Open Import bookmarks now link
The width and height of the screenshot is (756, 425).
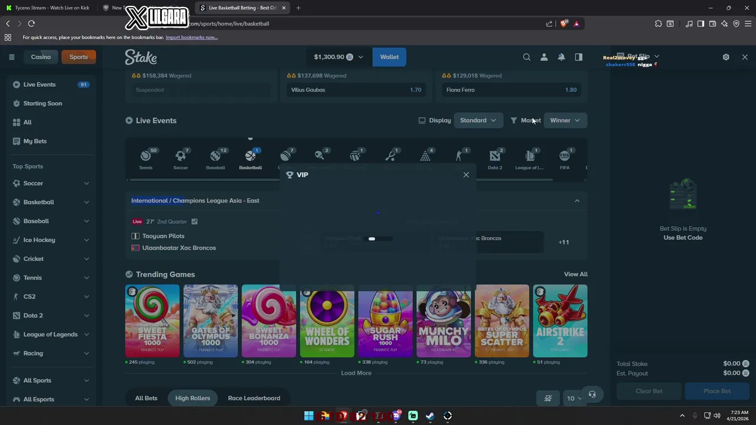(x=191, y=37)
